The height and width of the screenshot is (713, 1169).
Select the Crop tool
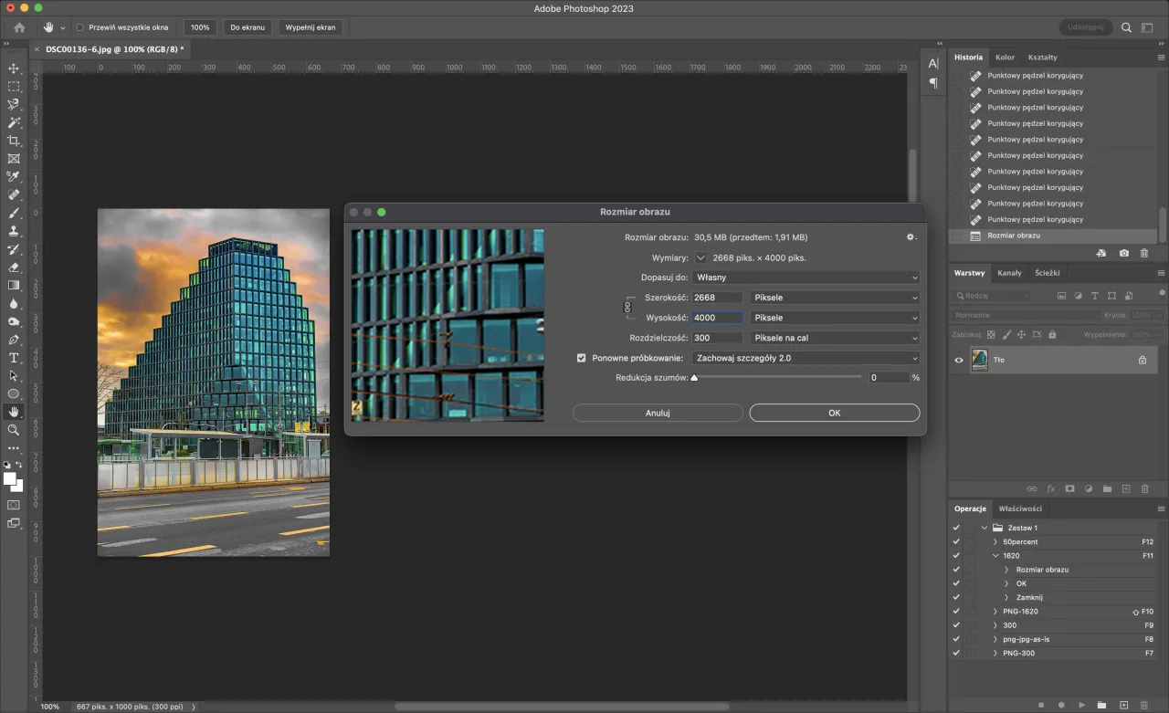[14, 141]
